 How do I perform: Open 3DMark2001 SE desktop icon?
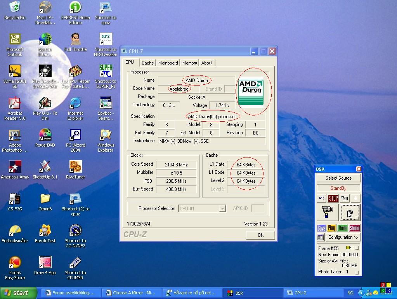click(x=15, y=77)
